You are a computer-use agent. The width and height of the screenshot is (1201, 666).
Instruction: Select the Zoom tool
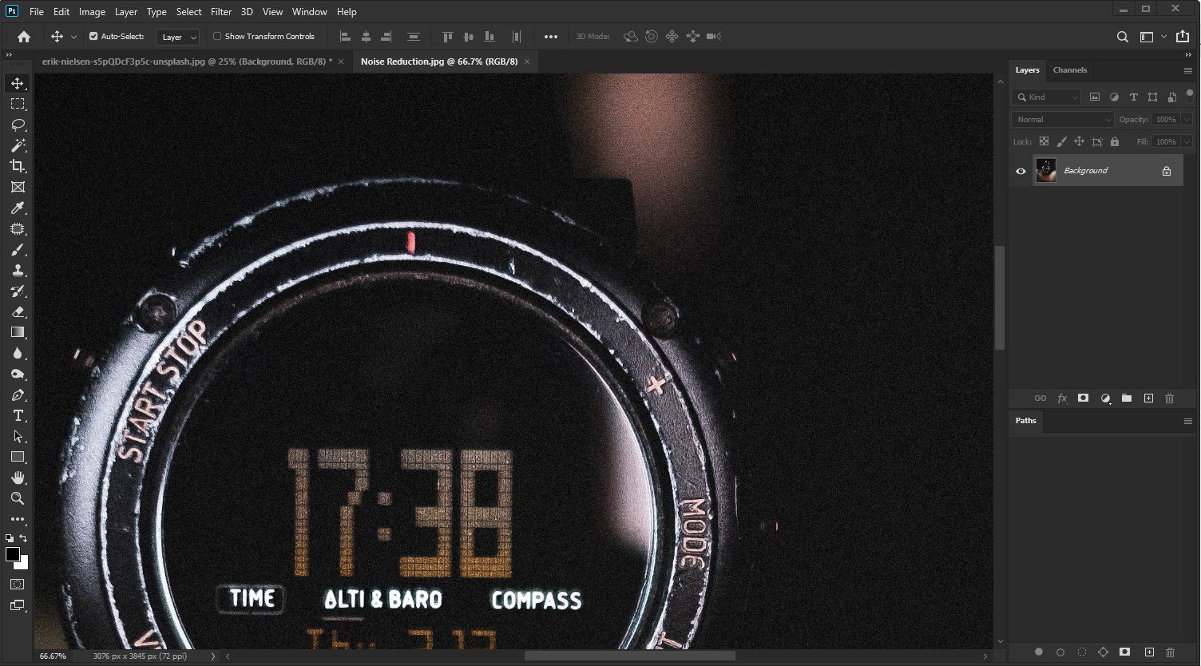(18, 498)
